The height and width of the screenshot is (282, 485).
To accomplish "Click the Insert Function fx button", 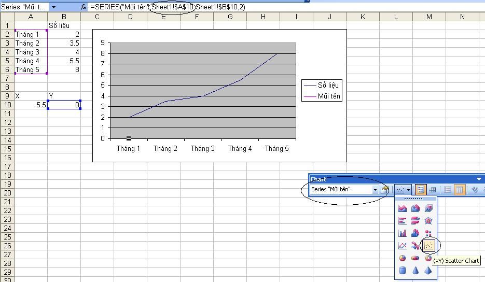I will [x=84, y=7].
